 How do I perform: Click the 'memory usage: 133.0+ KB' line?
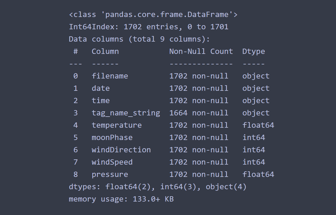(x=121, y=199)
